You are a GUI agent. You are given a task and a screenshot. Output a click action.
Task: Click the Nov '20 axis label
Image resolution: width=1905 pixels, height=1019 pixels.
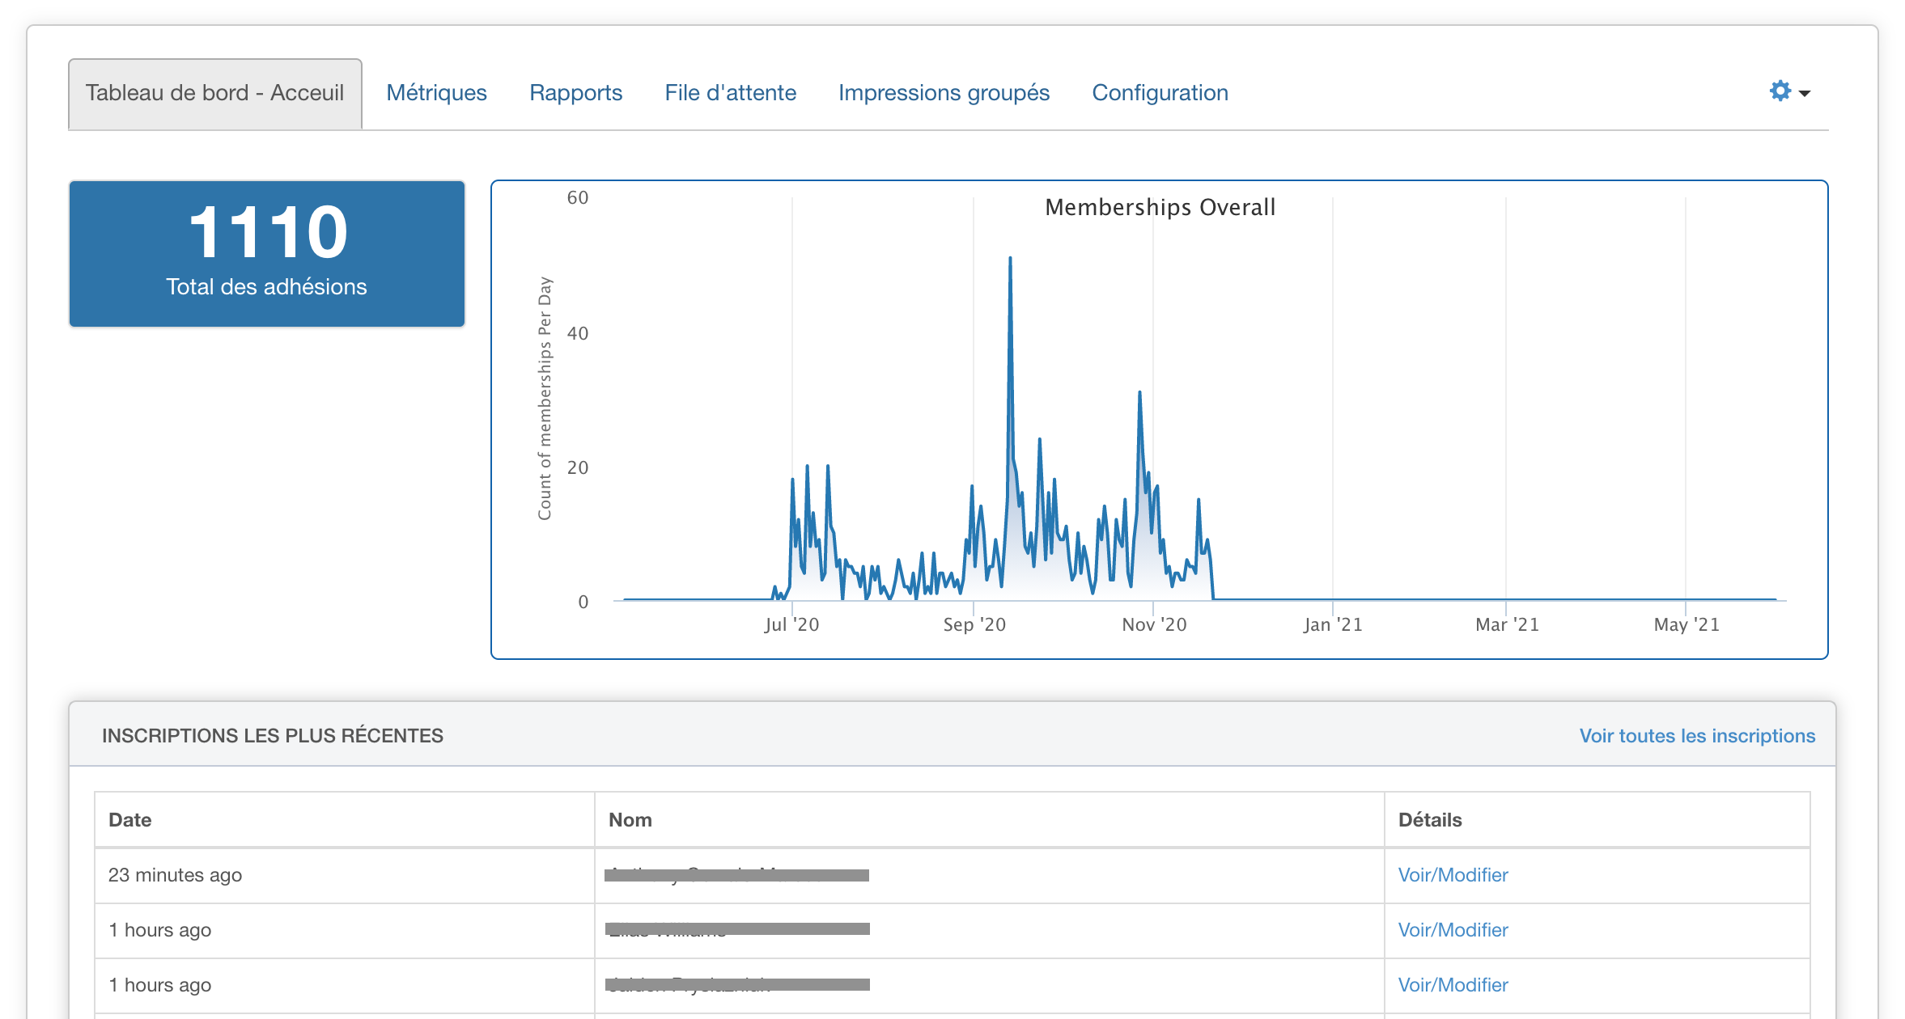[1154, 624]
